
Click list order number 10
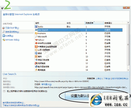87,57
